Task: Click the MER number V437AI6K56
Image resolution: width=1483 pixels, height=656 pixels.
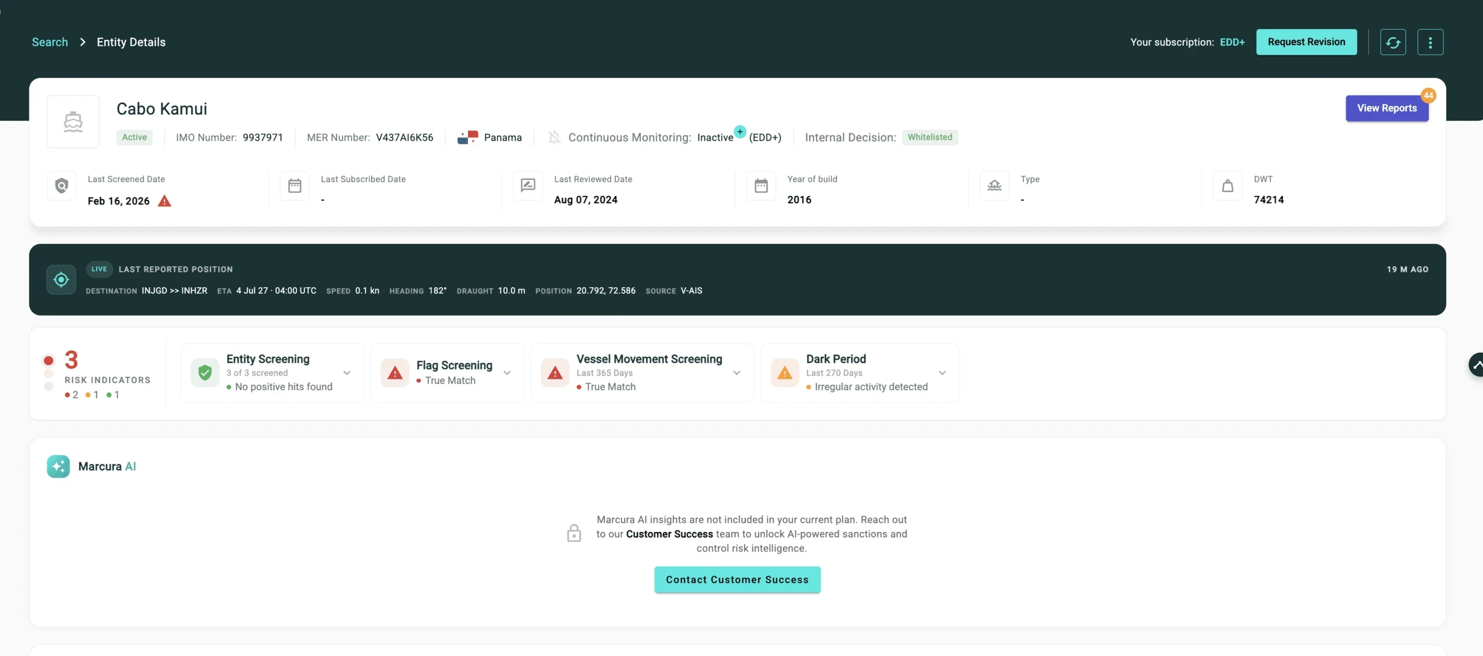Action: [x=404, y=137]
